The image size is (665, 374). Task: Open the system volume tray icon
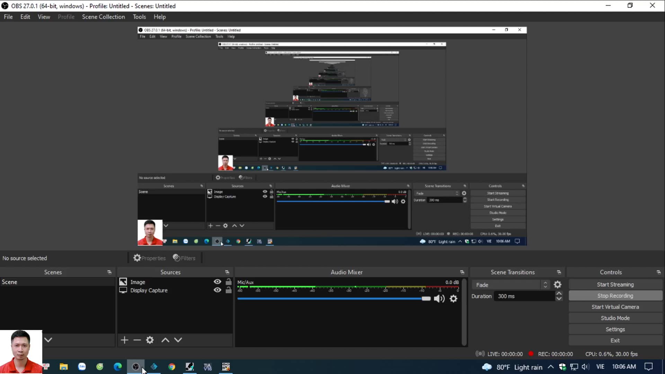click(x=585, y=367)
